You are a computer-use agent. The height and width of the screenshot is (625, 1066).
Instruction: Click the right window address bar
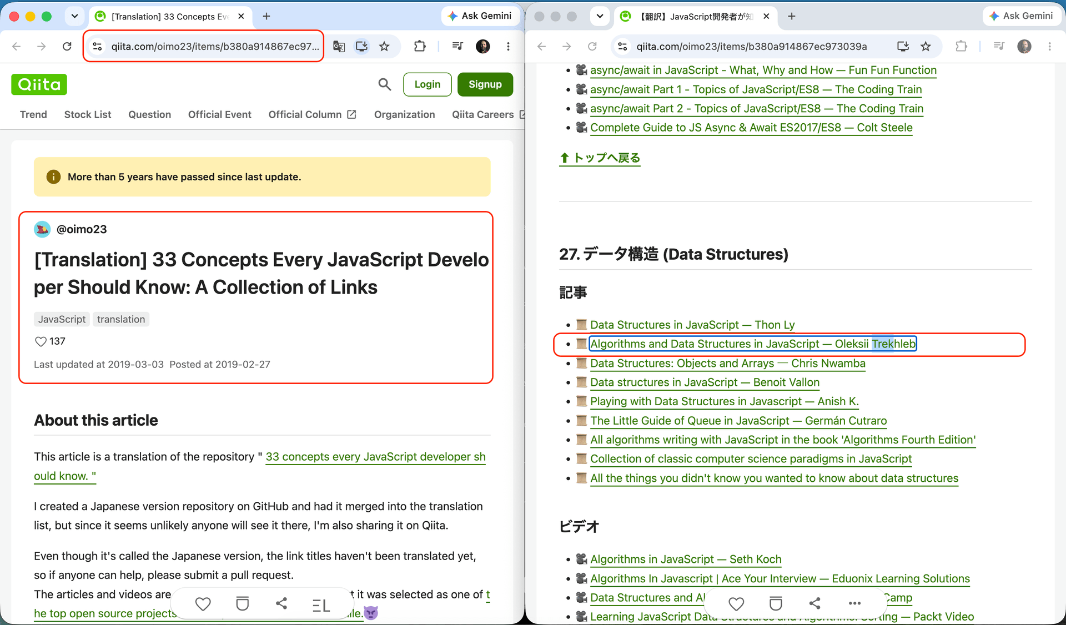pyautogui.click(x=752, y=47)
